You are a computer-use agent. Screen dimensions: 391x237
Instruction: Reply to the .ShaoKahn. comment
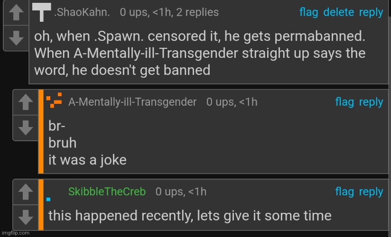pyautogui.click(x=371, y=12)
